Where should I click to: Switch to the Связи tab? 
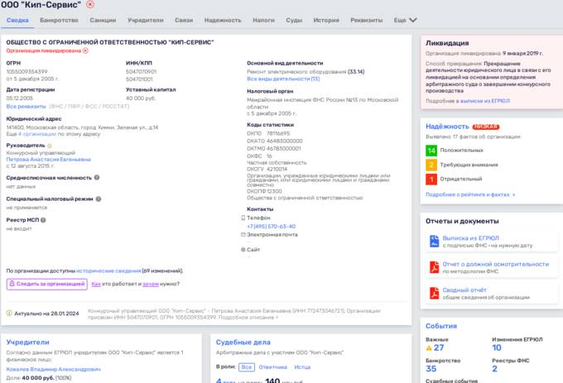tap(184, 20)
